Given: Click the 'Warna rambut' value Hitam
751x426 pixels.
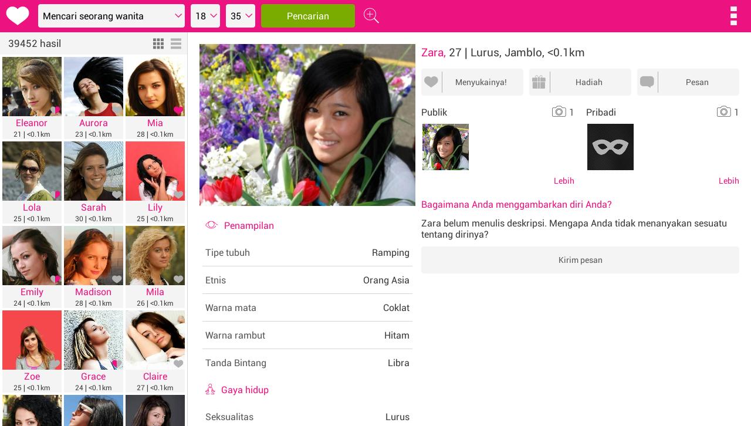Looking at the screenshot, I should (397, 335).
